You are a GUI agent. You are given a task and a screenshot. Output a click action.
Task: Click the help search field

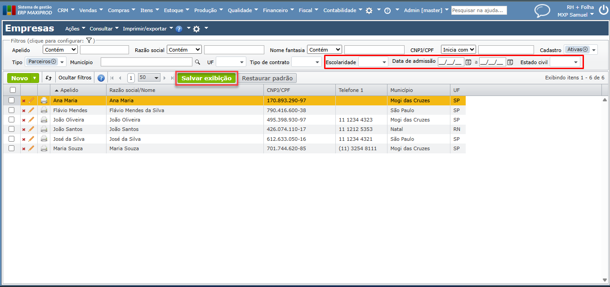click(479, 10)
